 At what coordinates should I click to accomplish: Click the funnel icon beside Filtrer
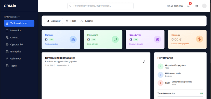[67, 21]
